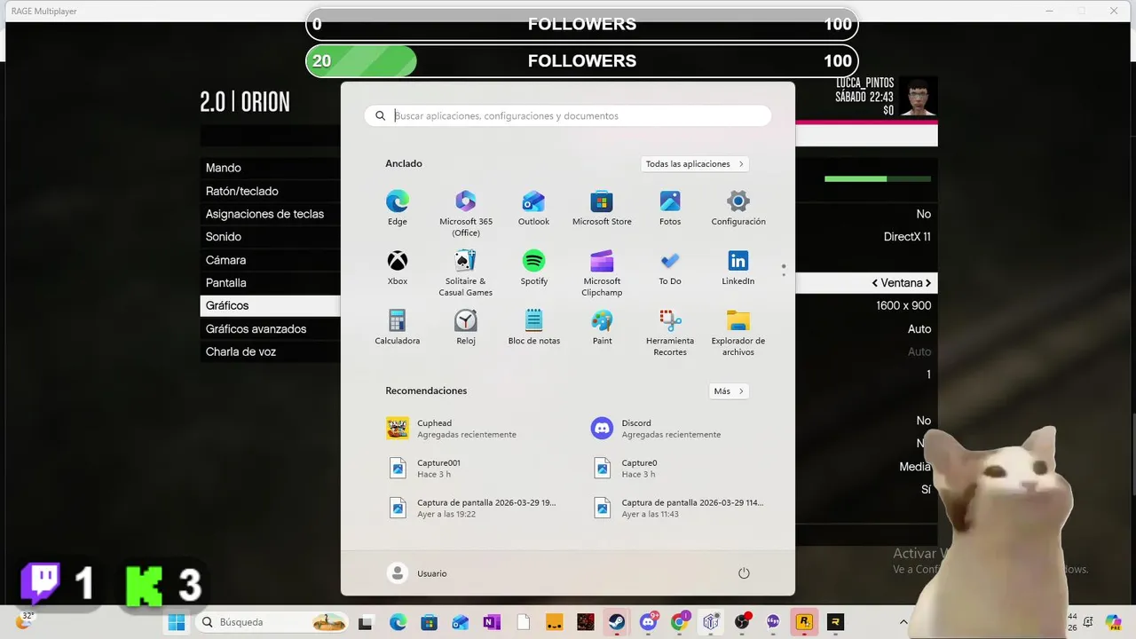
Task: Click the Rockstar Games taskbar icon
Action: click(x=804, y=622)
